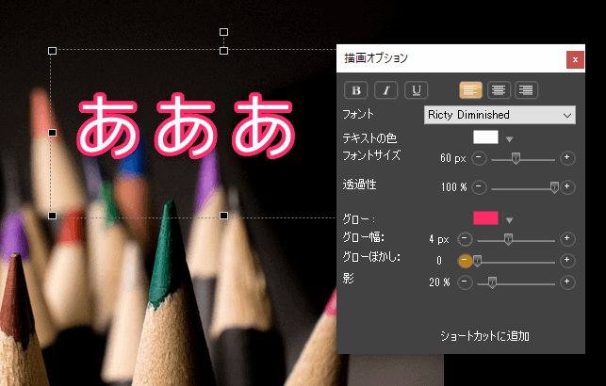The width and height of the screenshot is (606, 386).
Task: Close the 描画オプション panel
Action: coord(575,60)
